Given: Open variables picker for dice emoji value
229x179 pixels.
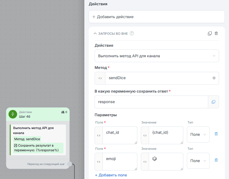Looking at the screenshot, I should click(145, 162).
